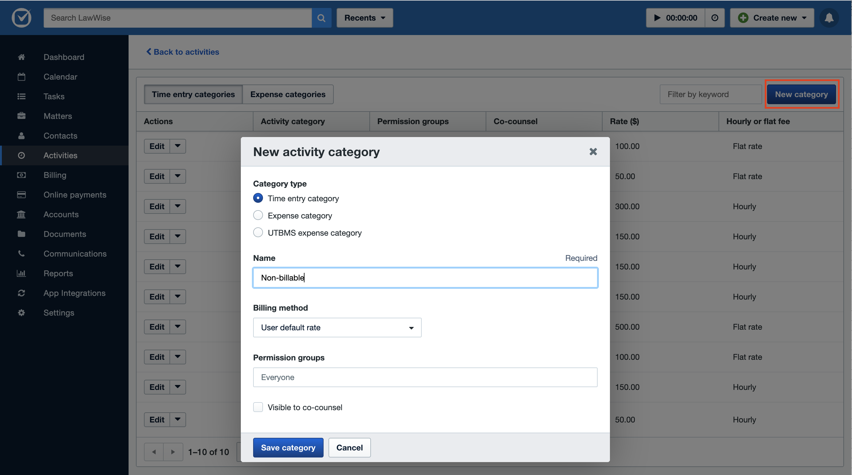Click the Contacts person icon
Image resolution: width=852 pixels, height=475 pixels.
[22, 136]
